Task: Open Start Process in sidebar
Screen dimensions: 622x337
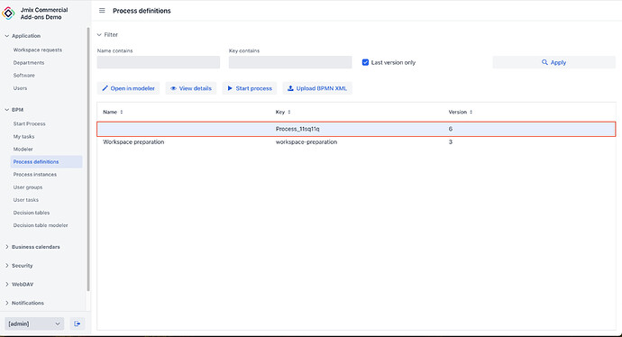Action: pyautogui.click(x=30, y=123)
